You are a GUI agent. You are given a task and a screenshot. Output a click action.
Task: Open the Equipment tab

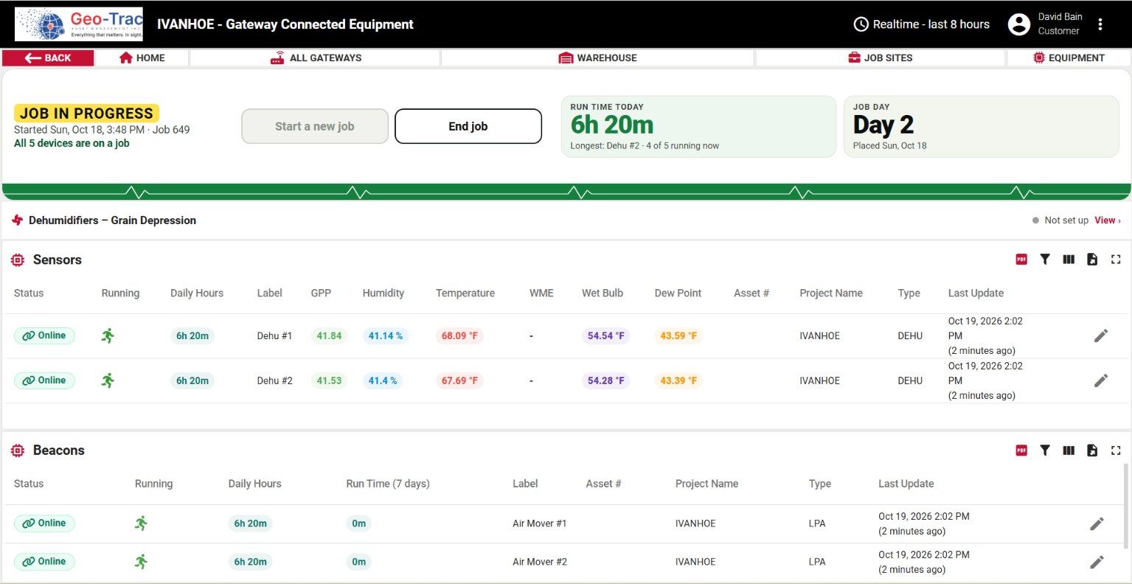click(x=1069, y=58)
